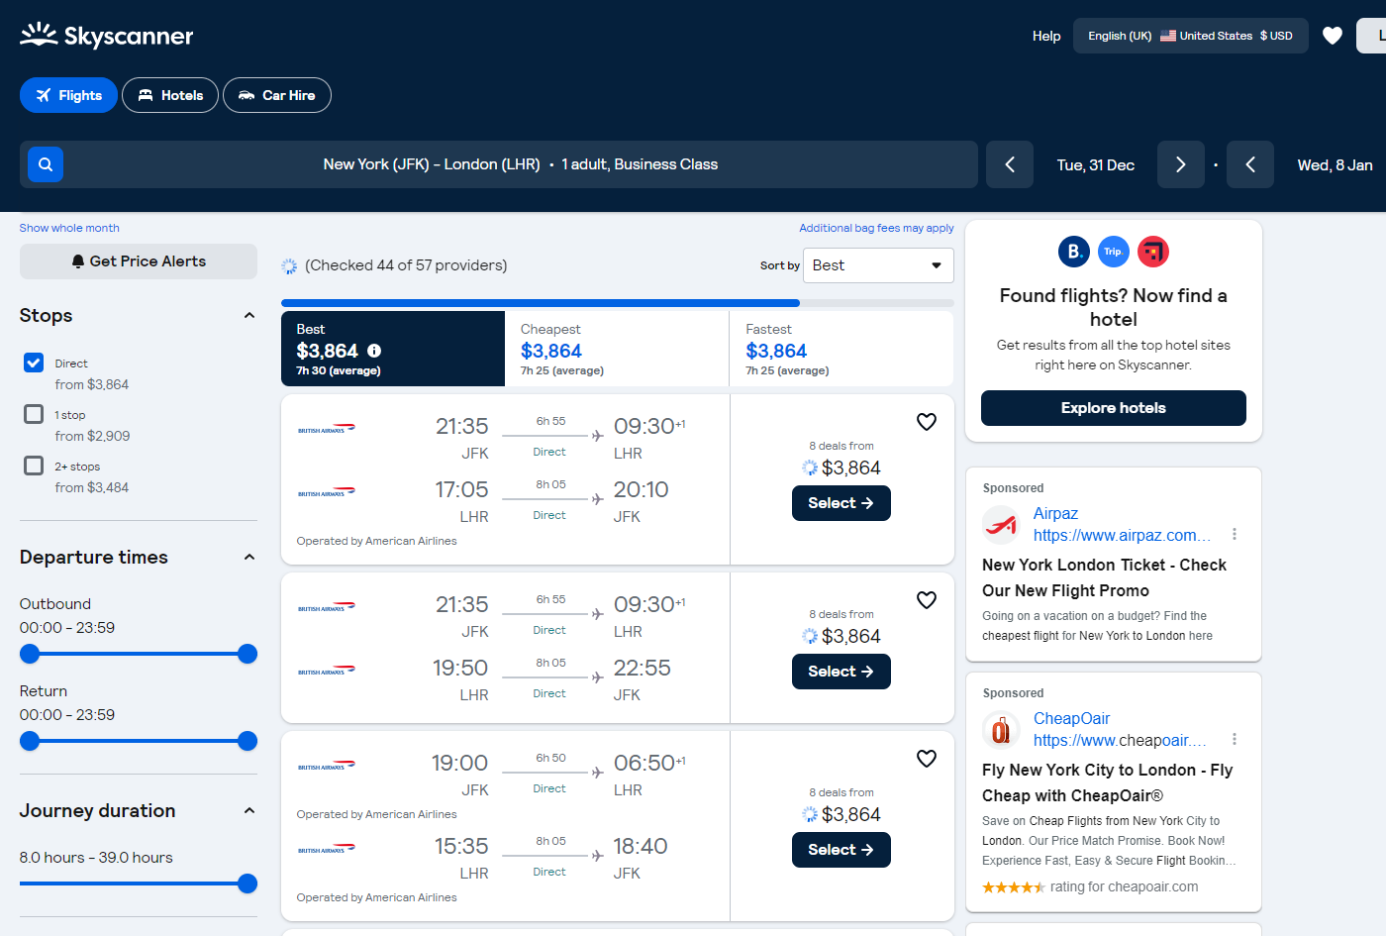Switch to the Cheapest results tab
This screenshot has height=936, width=1386.
[x=617, y=349]
